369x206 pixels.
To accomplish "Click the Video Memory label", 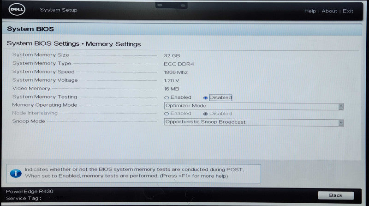I will coord(31,88).
